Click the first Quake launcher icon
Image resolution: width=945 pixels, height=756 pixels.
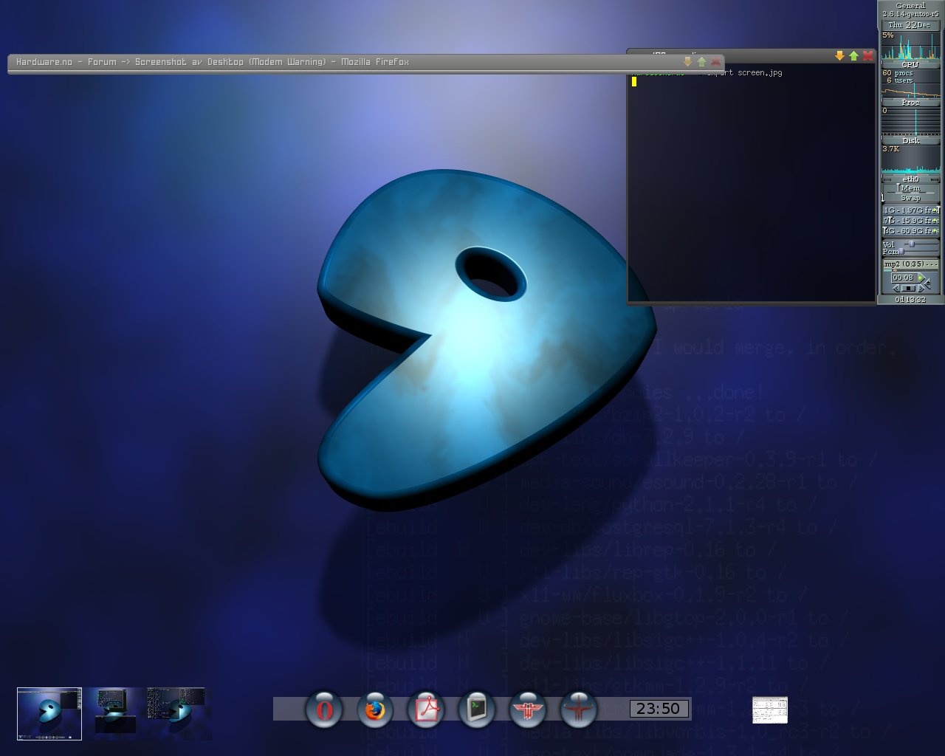[527, 709]
